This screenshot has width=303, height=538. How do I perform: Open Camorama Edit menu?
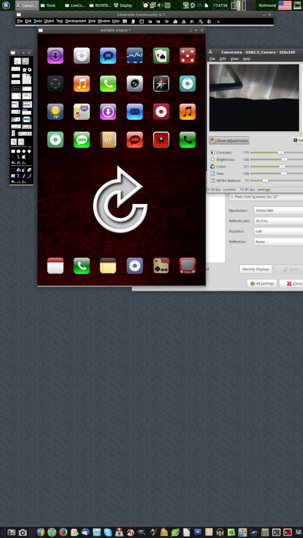[223, 59]
